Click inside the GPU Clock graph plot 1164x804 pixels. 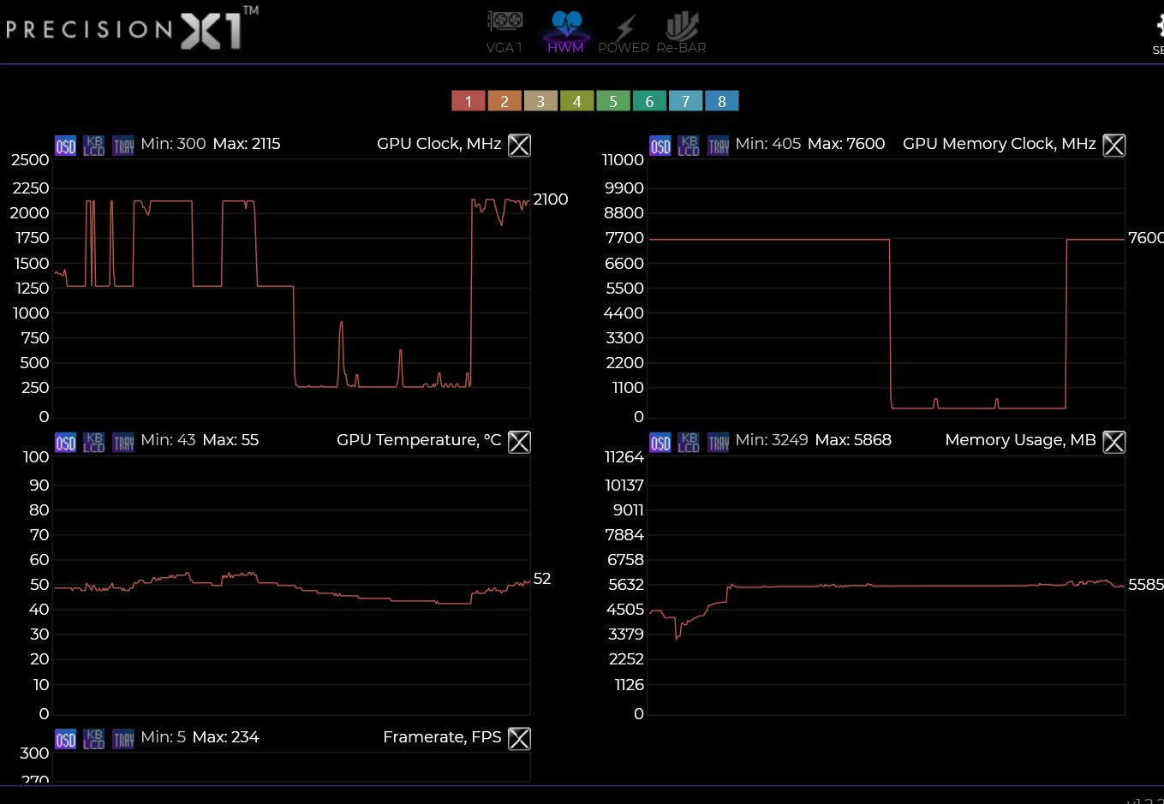(x=292, y=289)
